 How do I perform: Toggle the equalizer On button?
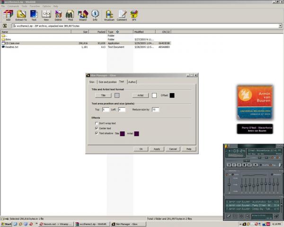[229, 175]
